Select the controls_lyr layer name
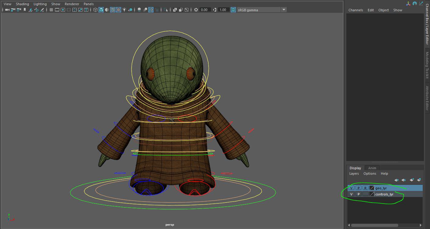Viewport: 430px width, 229px height. pos(384,194)
